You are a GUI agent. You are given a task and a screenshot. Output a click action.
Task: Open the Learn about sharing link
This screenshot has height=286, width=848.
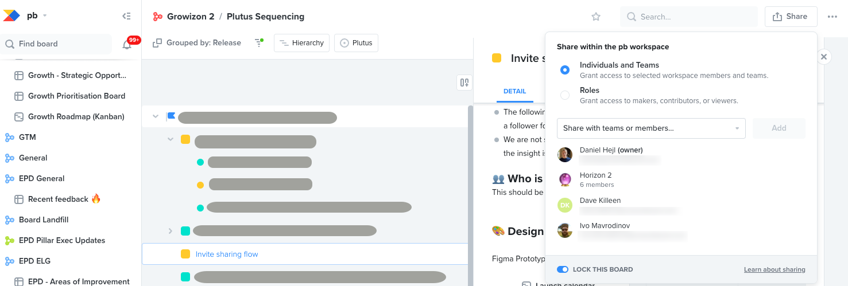coord(775,269)
